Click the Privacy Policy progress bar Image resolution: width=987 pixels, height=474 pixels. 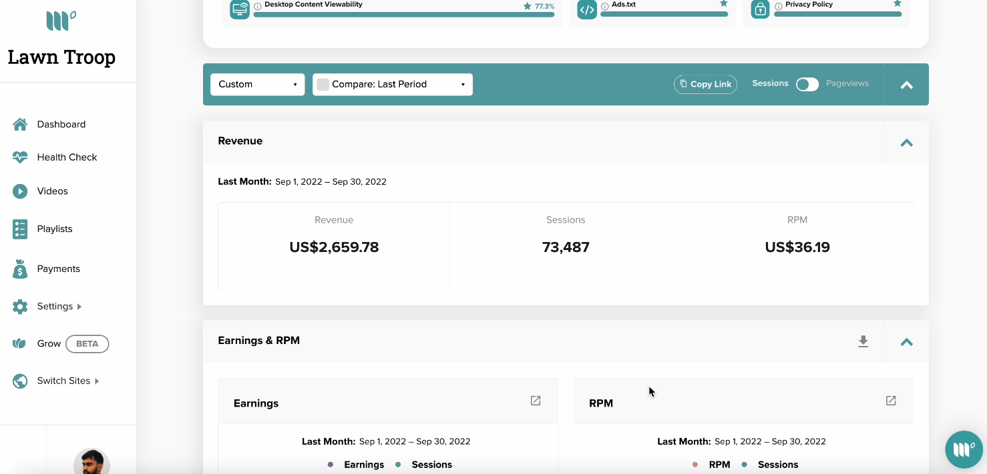pos(838,14)
